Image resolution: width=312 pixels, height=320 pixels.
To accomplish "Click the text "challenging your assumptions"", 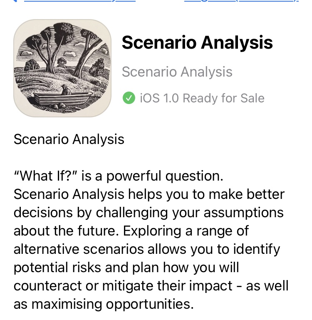I will pos(190,212).
